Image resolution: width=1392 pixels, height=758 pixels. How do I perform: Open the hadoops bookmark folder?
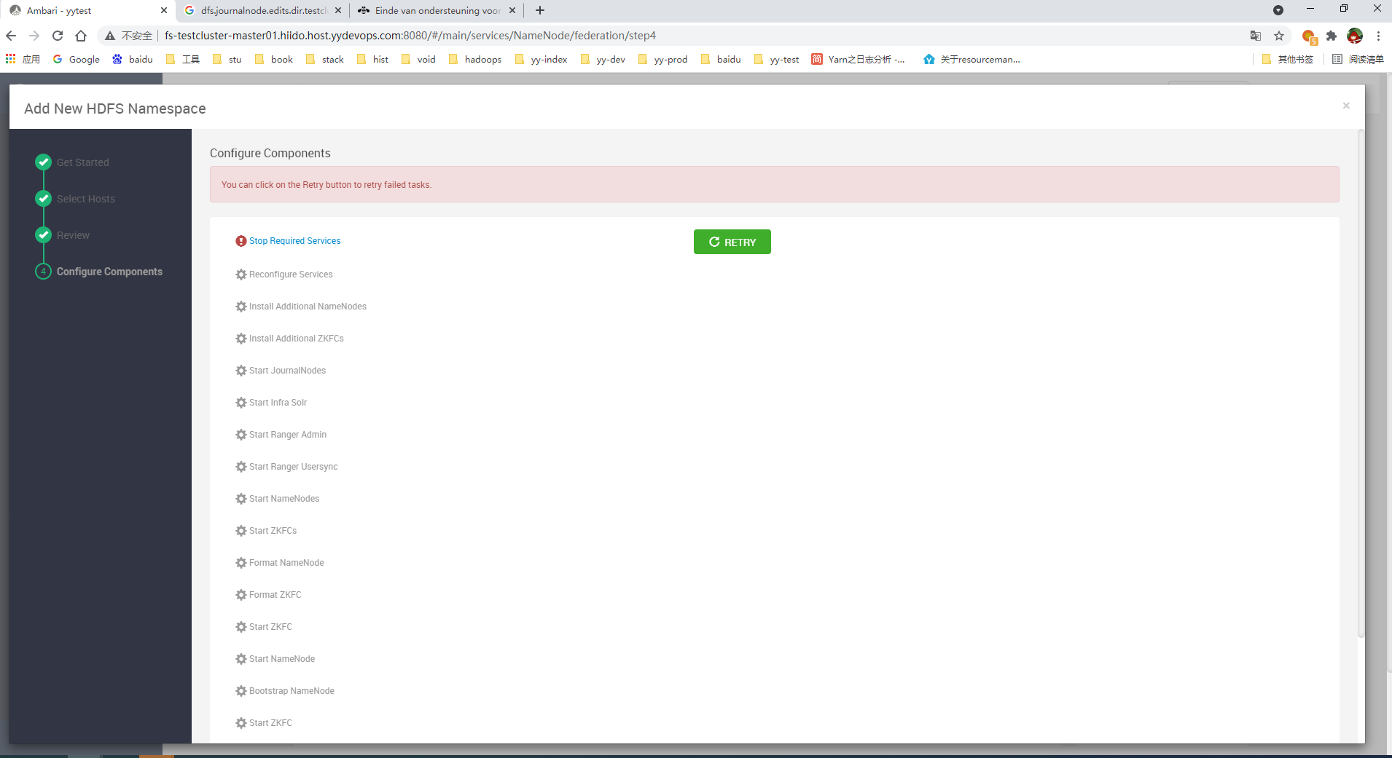(475, 60)
